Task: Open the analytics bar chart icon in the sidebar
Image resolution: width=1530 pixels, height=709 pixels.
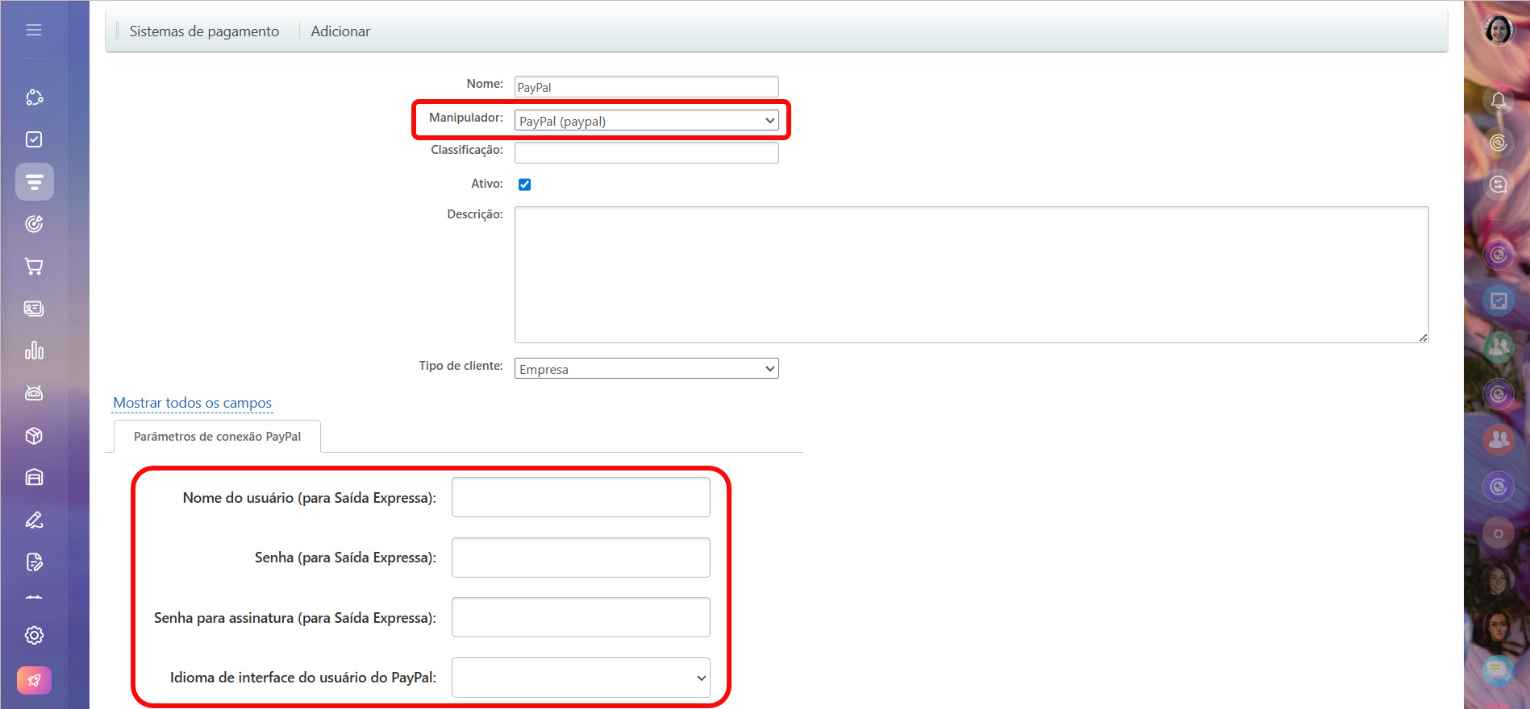Action: coord(34,350)
